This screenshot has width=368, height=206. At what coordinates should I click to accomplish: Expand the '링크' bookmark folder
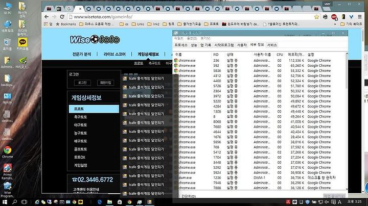coord(169,24)
